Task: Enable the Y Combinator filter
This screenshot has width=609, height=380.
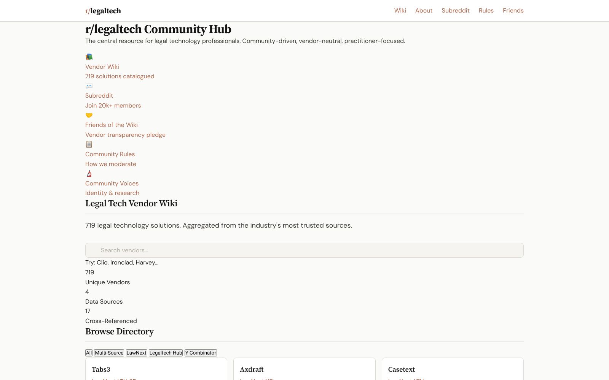Action: [x=201, y=353]
